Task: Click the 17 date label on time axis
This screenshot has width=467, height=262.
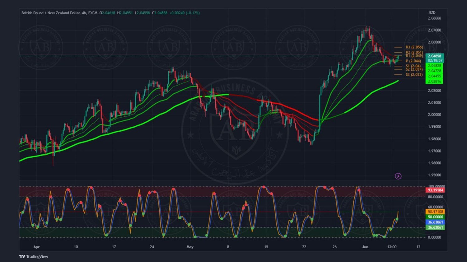Action: 114,247
